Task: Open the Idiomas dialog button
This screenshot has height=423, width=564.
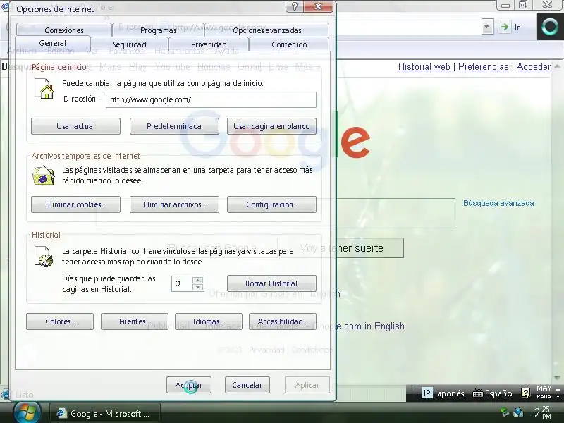Action: [209, 321]
